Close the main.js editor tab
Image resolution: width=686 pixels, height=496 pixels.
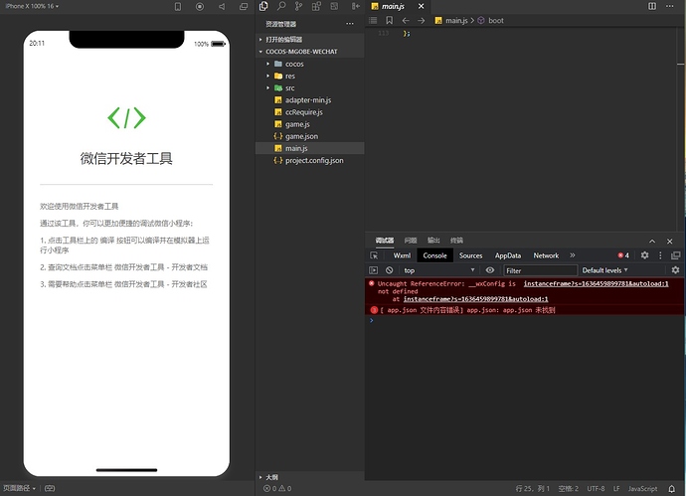tap(421, 6)
